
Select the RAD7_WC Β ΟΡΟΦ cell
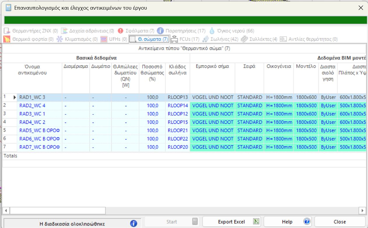click(x=39, y=147)
